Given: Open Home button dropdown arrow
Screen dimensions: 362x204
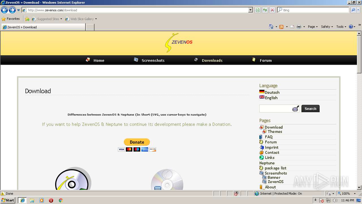Looking at the screenshot, I should (276, 27).
